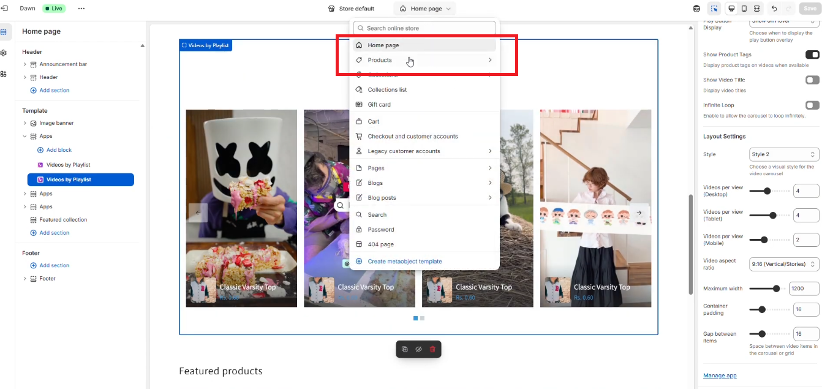Enable the Show Video Title toggle
The height and width of the screenshot is (389, 822).
coord(812,80)
